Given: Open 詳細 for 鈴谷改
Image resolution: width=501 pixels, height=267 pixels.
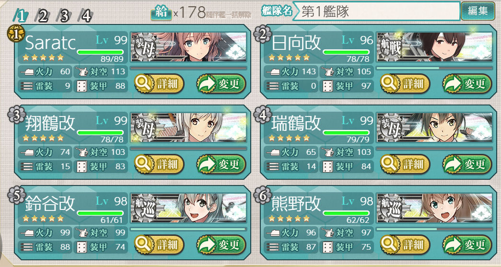Looking at the screenshot, I should 159,244.
